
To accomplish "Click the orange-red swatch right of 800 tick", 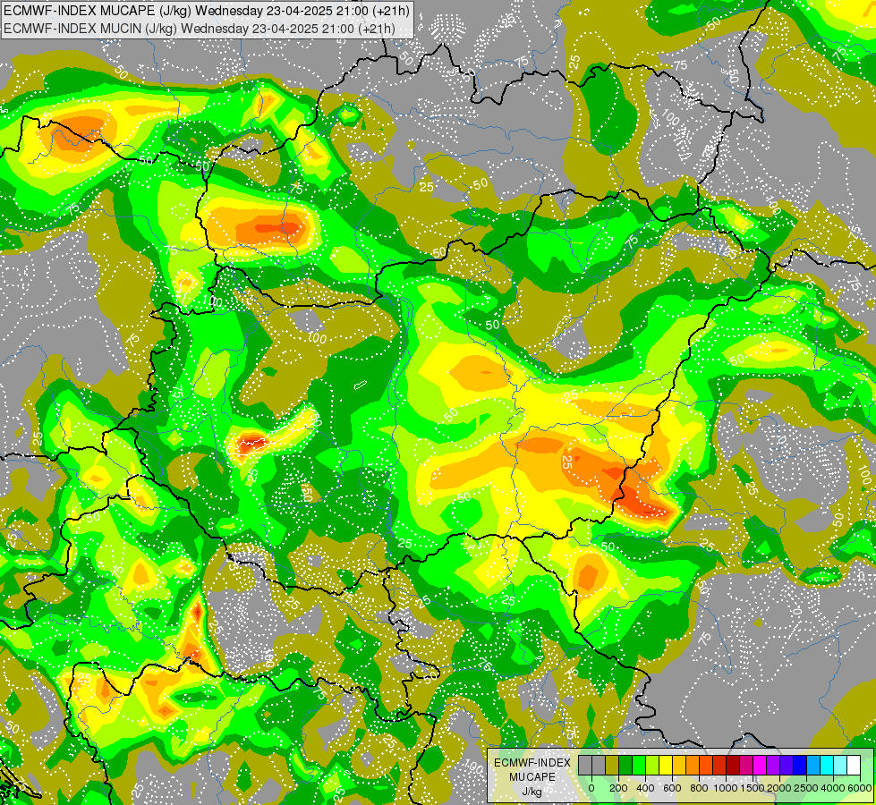I will [x=707, y=765].
